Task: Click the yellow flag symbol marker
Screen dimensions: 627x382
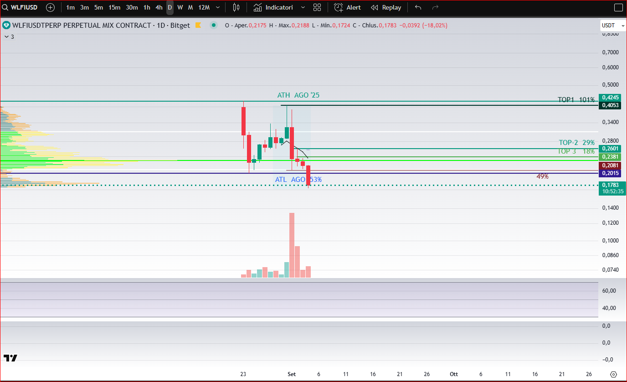Action: pyautogui.click(x=198, y=26)
